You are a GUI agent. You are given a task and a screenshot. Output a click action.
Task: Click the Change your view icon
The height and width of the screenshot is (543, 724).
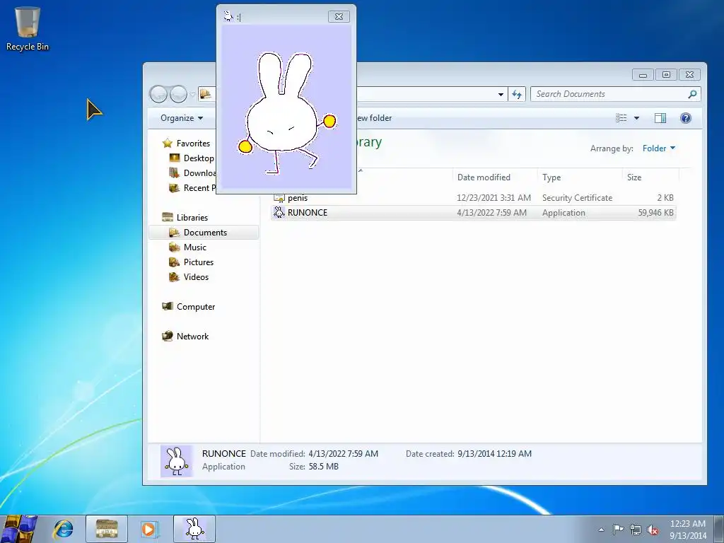(621, 118)
